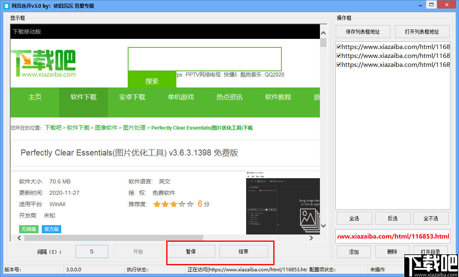Switch to the 软件下载 navigation tab
459x277 pixels.
point(83,97)
